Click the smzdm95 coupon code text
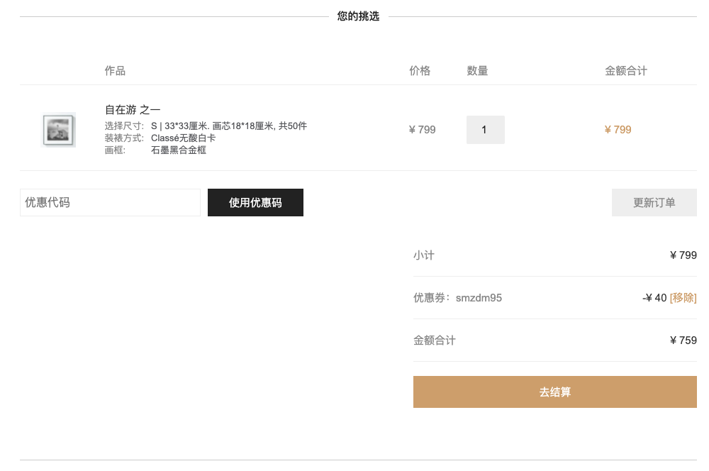The height and width of the screenshot is (471, 709). (x=479, y=298)
